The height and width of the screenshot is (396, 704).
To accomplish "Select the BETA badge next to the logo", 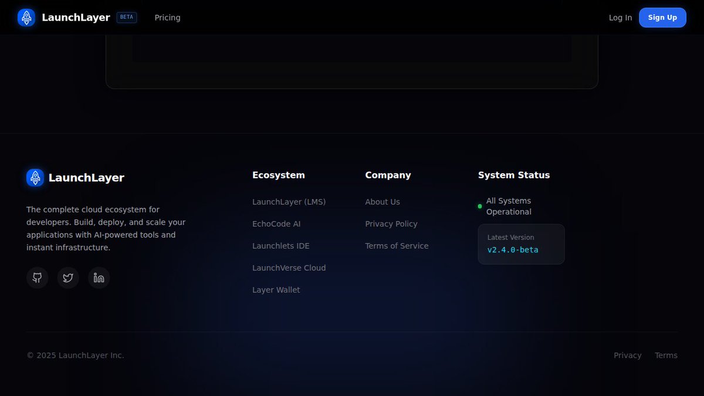I will coord(126,17).
